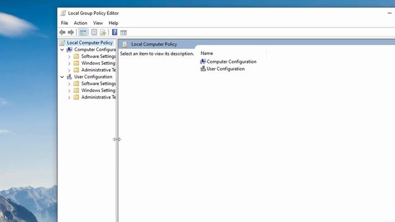Click Computer Configuration icon in tree
Screen dimensions: 395x222
pyautogui.click(x=69, y=49)
